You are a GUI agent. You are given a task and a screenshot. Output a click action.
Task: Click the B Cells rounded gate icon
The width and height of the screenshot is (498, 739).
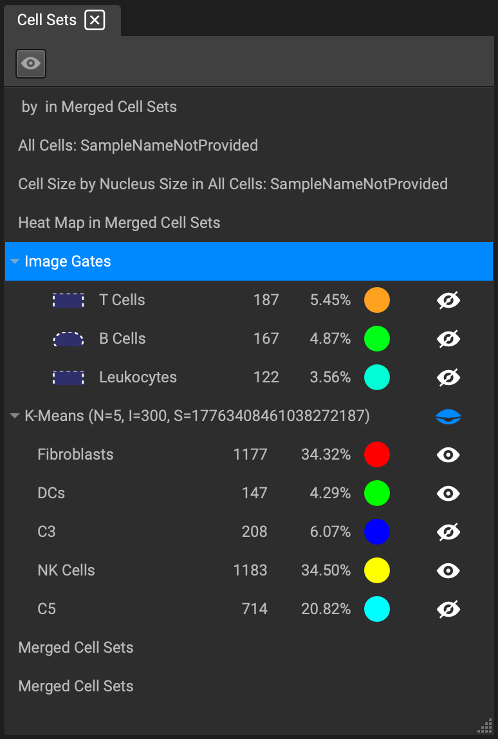pyautogui.click(x=68, y=339)
